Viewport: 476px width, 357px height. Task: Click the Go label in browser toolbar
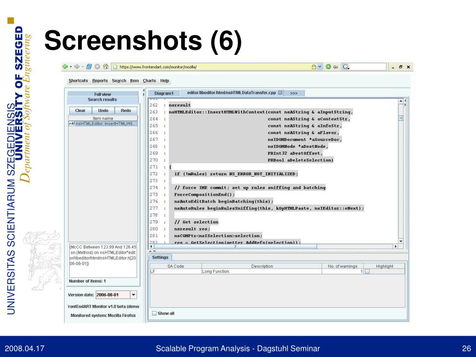pos(336,67)
